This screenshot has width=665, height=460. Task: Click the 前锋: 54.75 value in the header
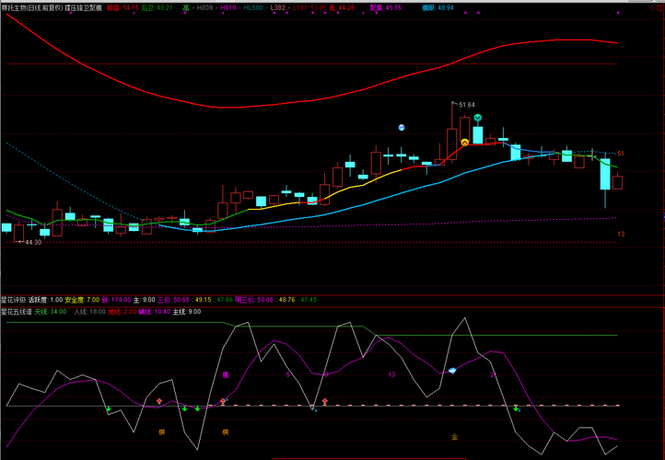pos(122,8)
